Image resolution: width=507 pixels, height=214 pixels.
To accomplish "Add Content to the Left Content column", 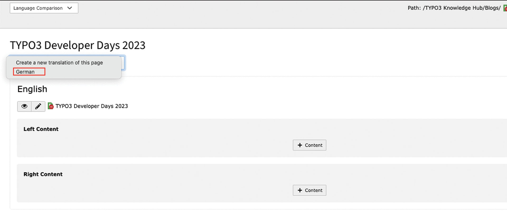I will [x=309, y=145].
